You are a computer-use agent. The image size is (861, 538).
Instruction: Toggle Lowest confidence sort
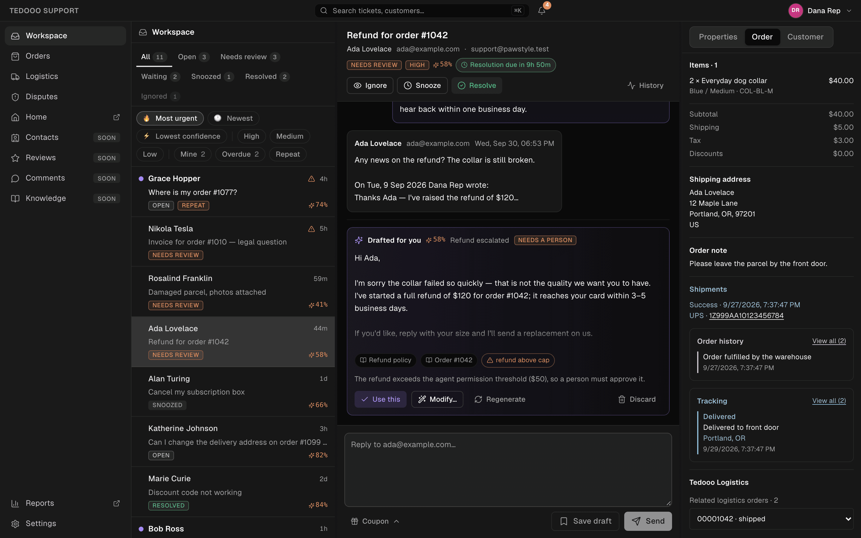tap(181, 136)
